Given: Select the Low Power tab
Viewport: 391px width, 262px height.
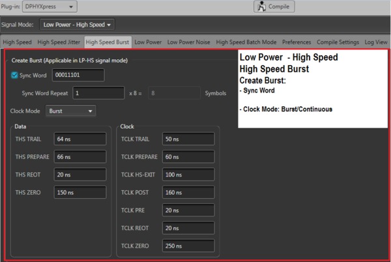Looking at the screenshot, I should [148, 42].
